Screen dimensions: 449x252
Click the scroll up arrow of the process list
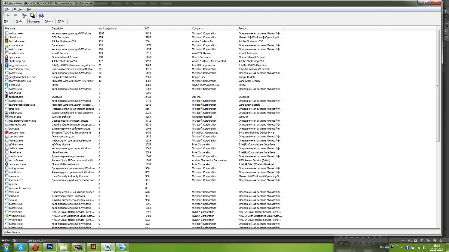coord(438,28)
